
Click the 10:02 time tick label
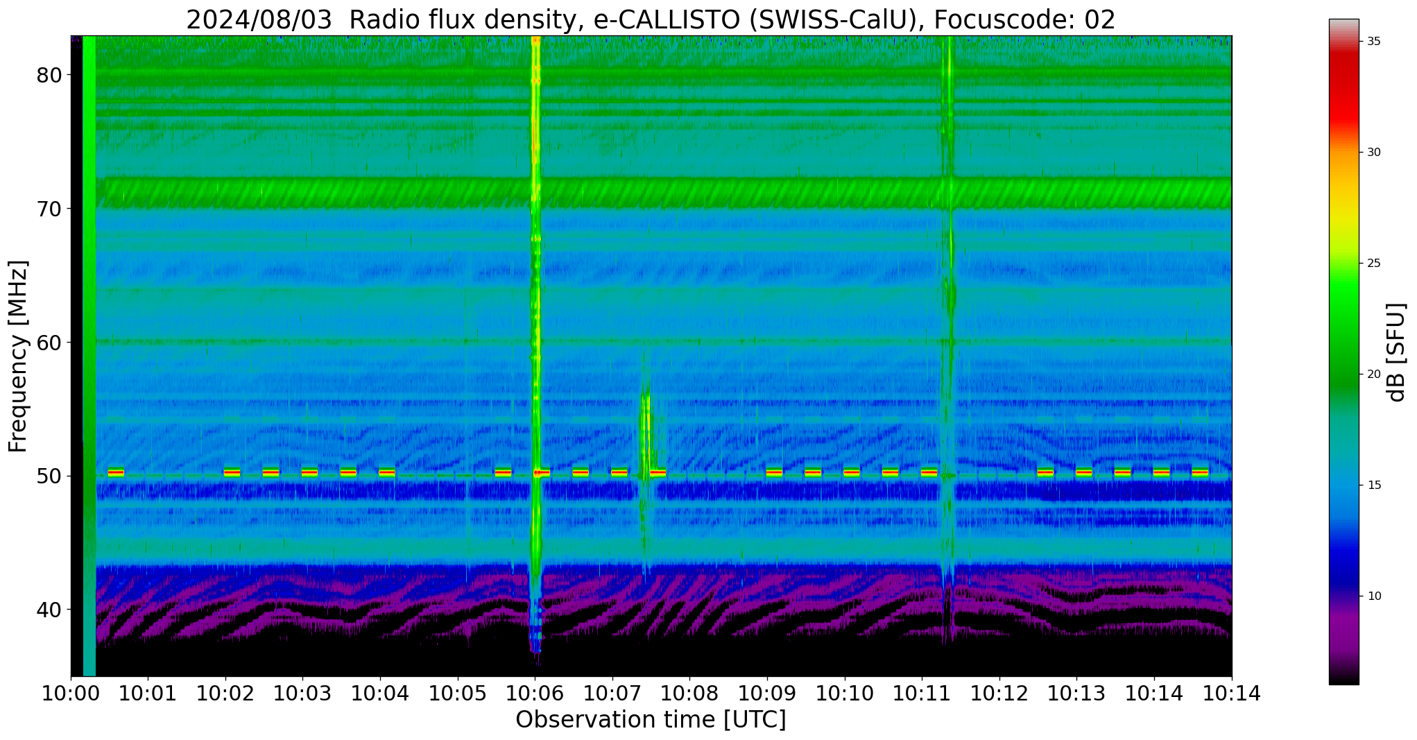[x=225, y=694]
